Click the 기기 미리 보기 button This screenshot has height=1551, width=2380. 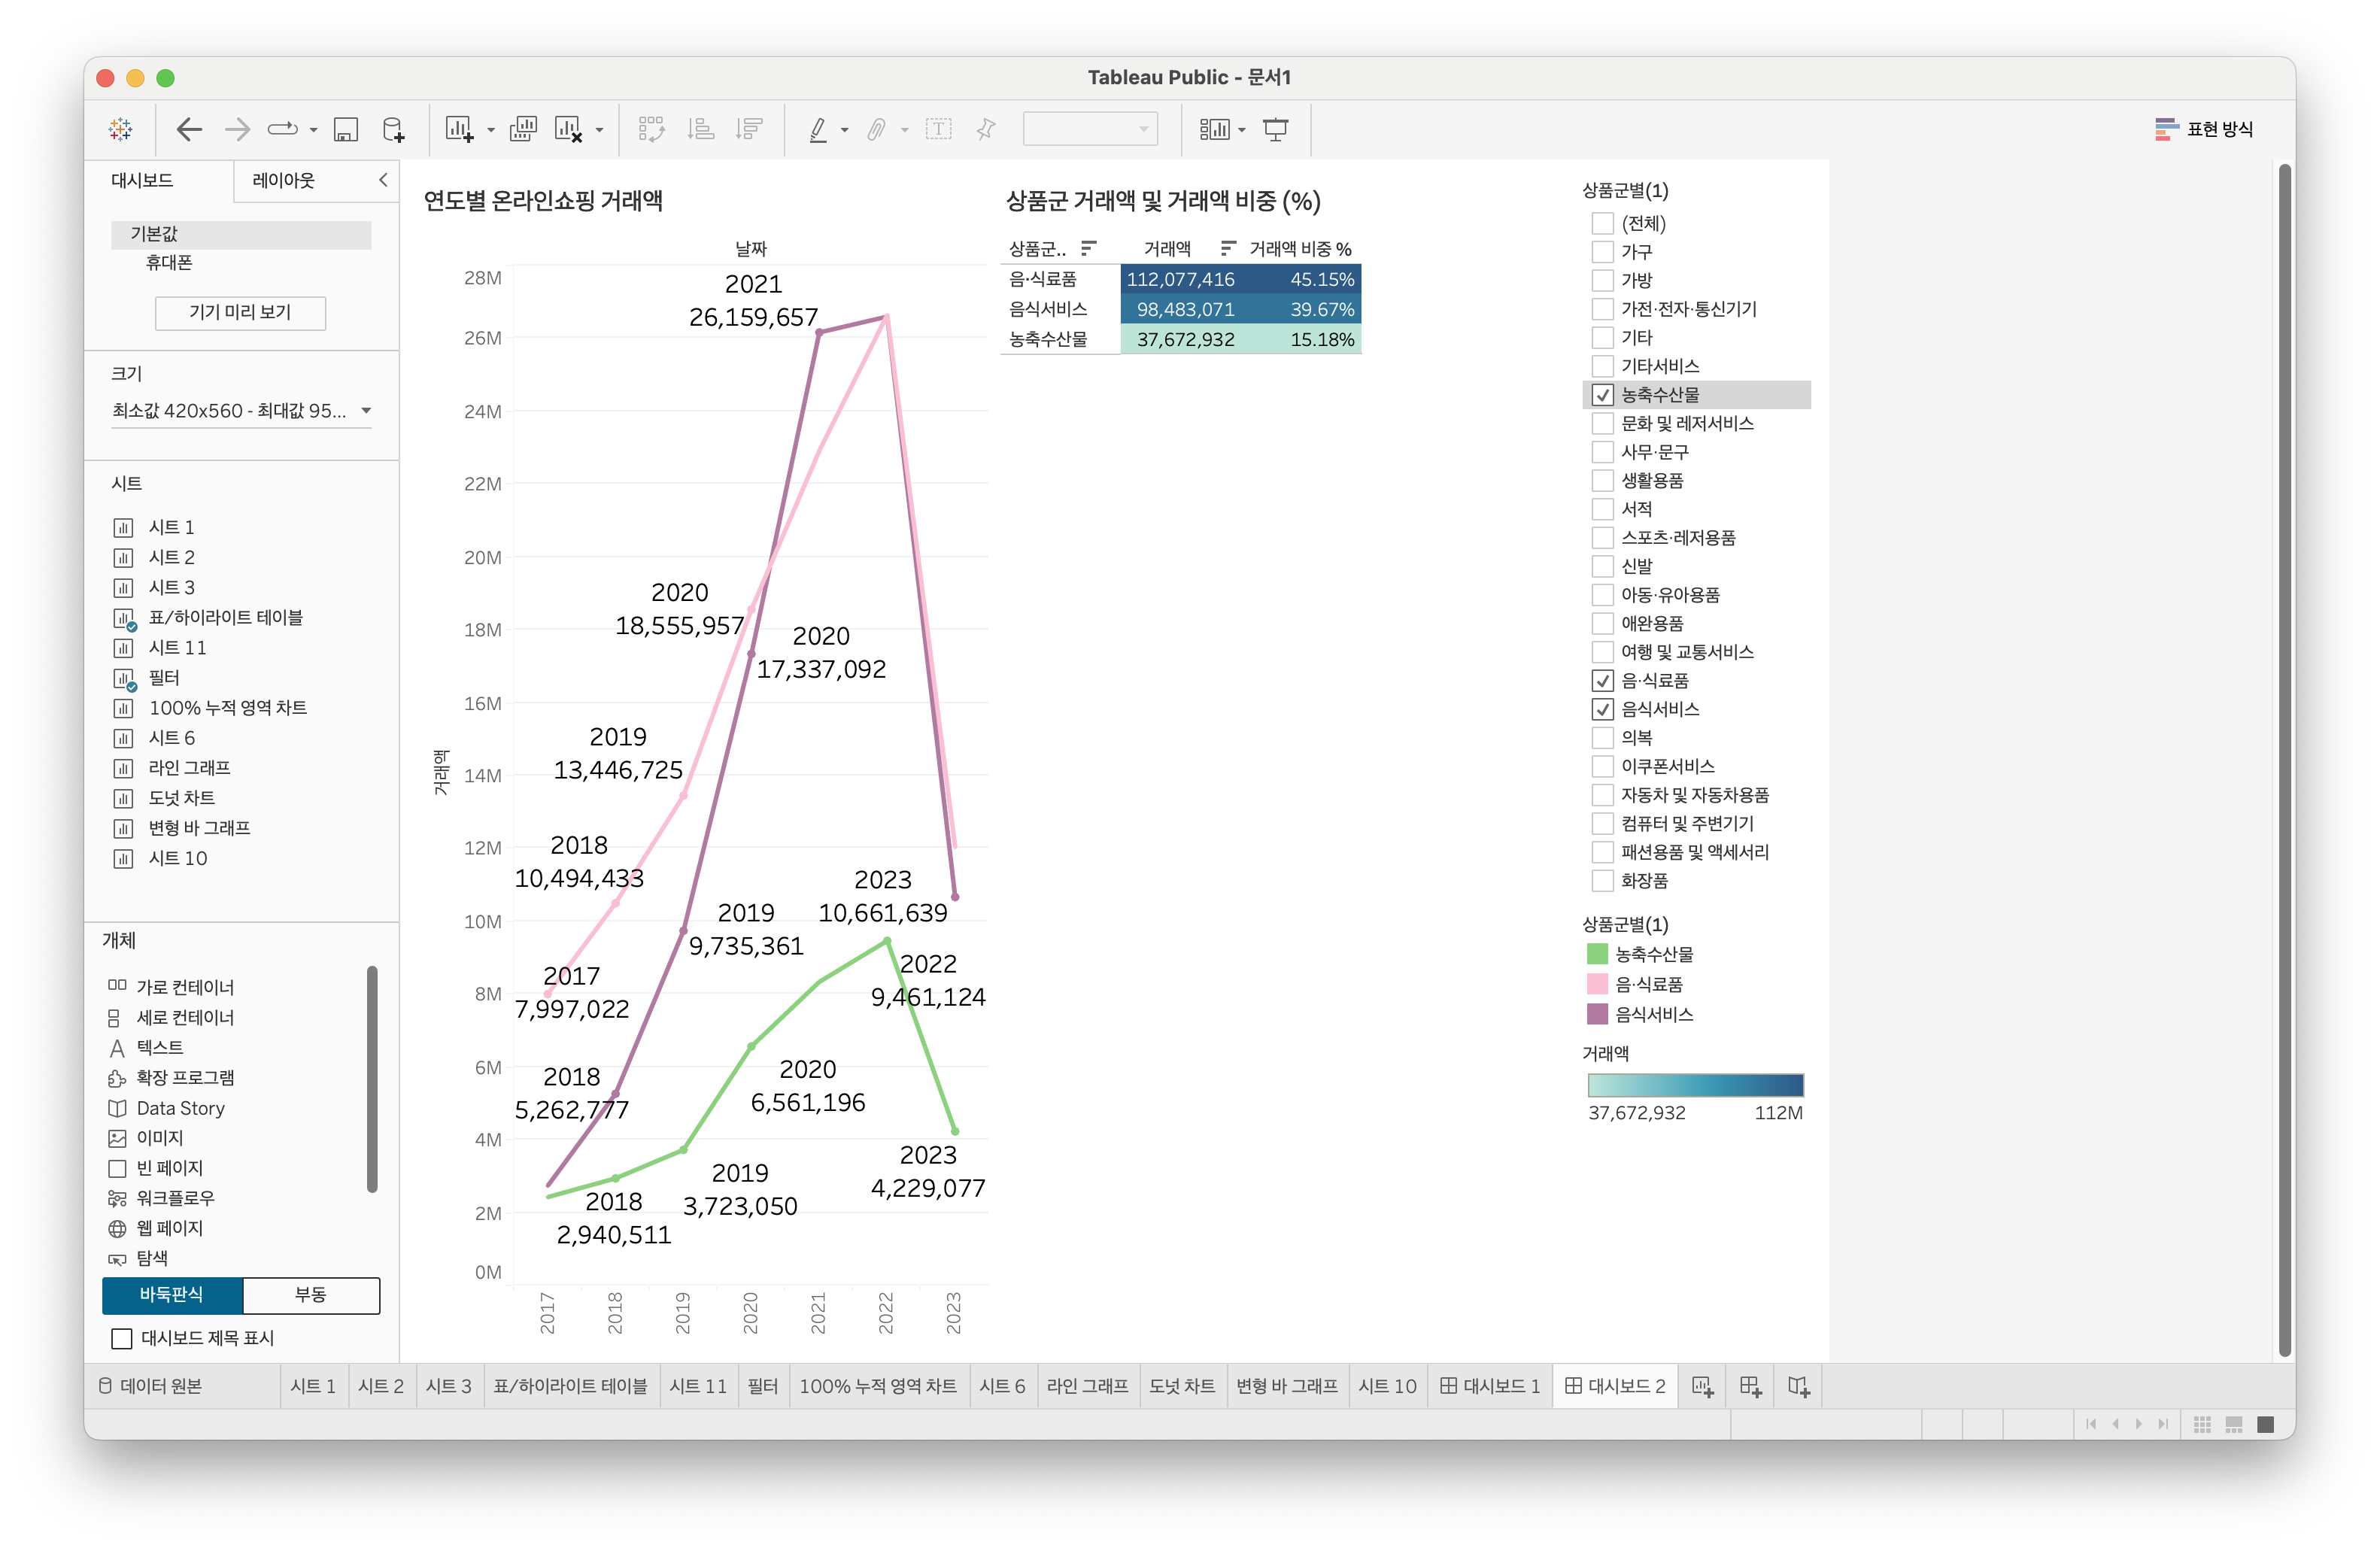click(240, 312)
